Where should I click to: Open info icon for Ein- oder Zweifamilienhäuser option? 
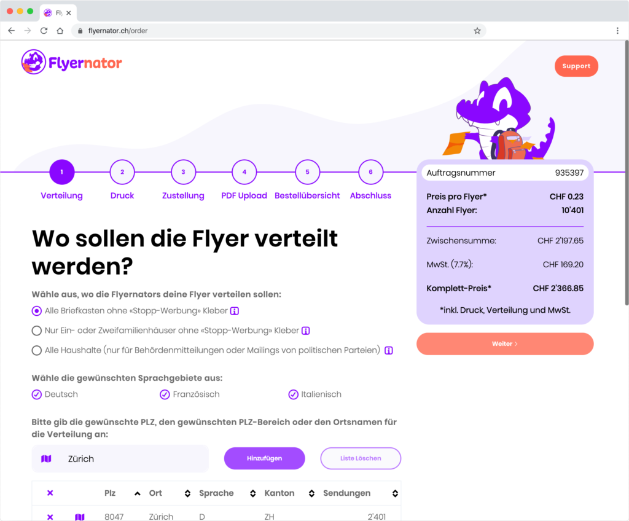306,331
